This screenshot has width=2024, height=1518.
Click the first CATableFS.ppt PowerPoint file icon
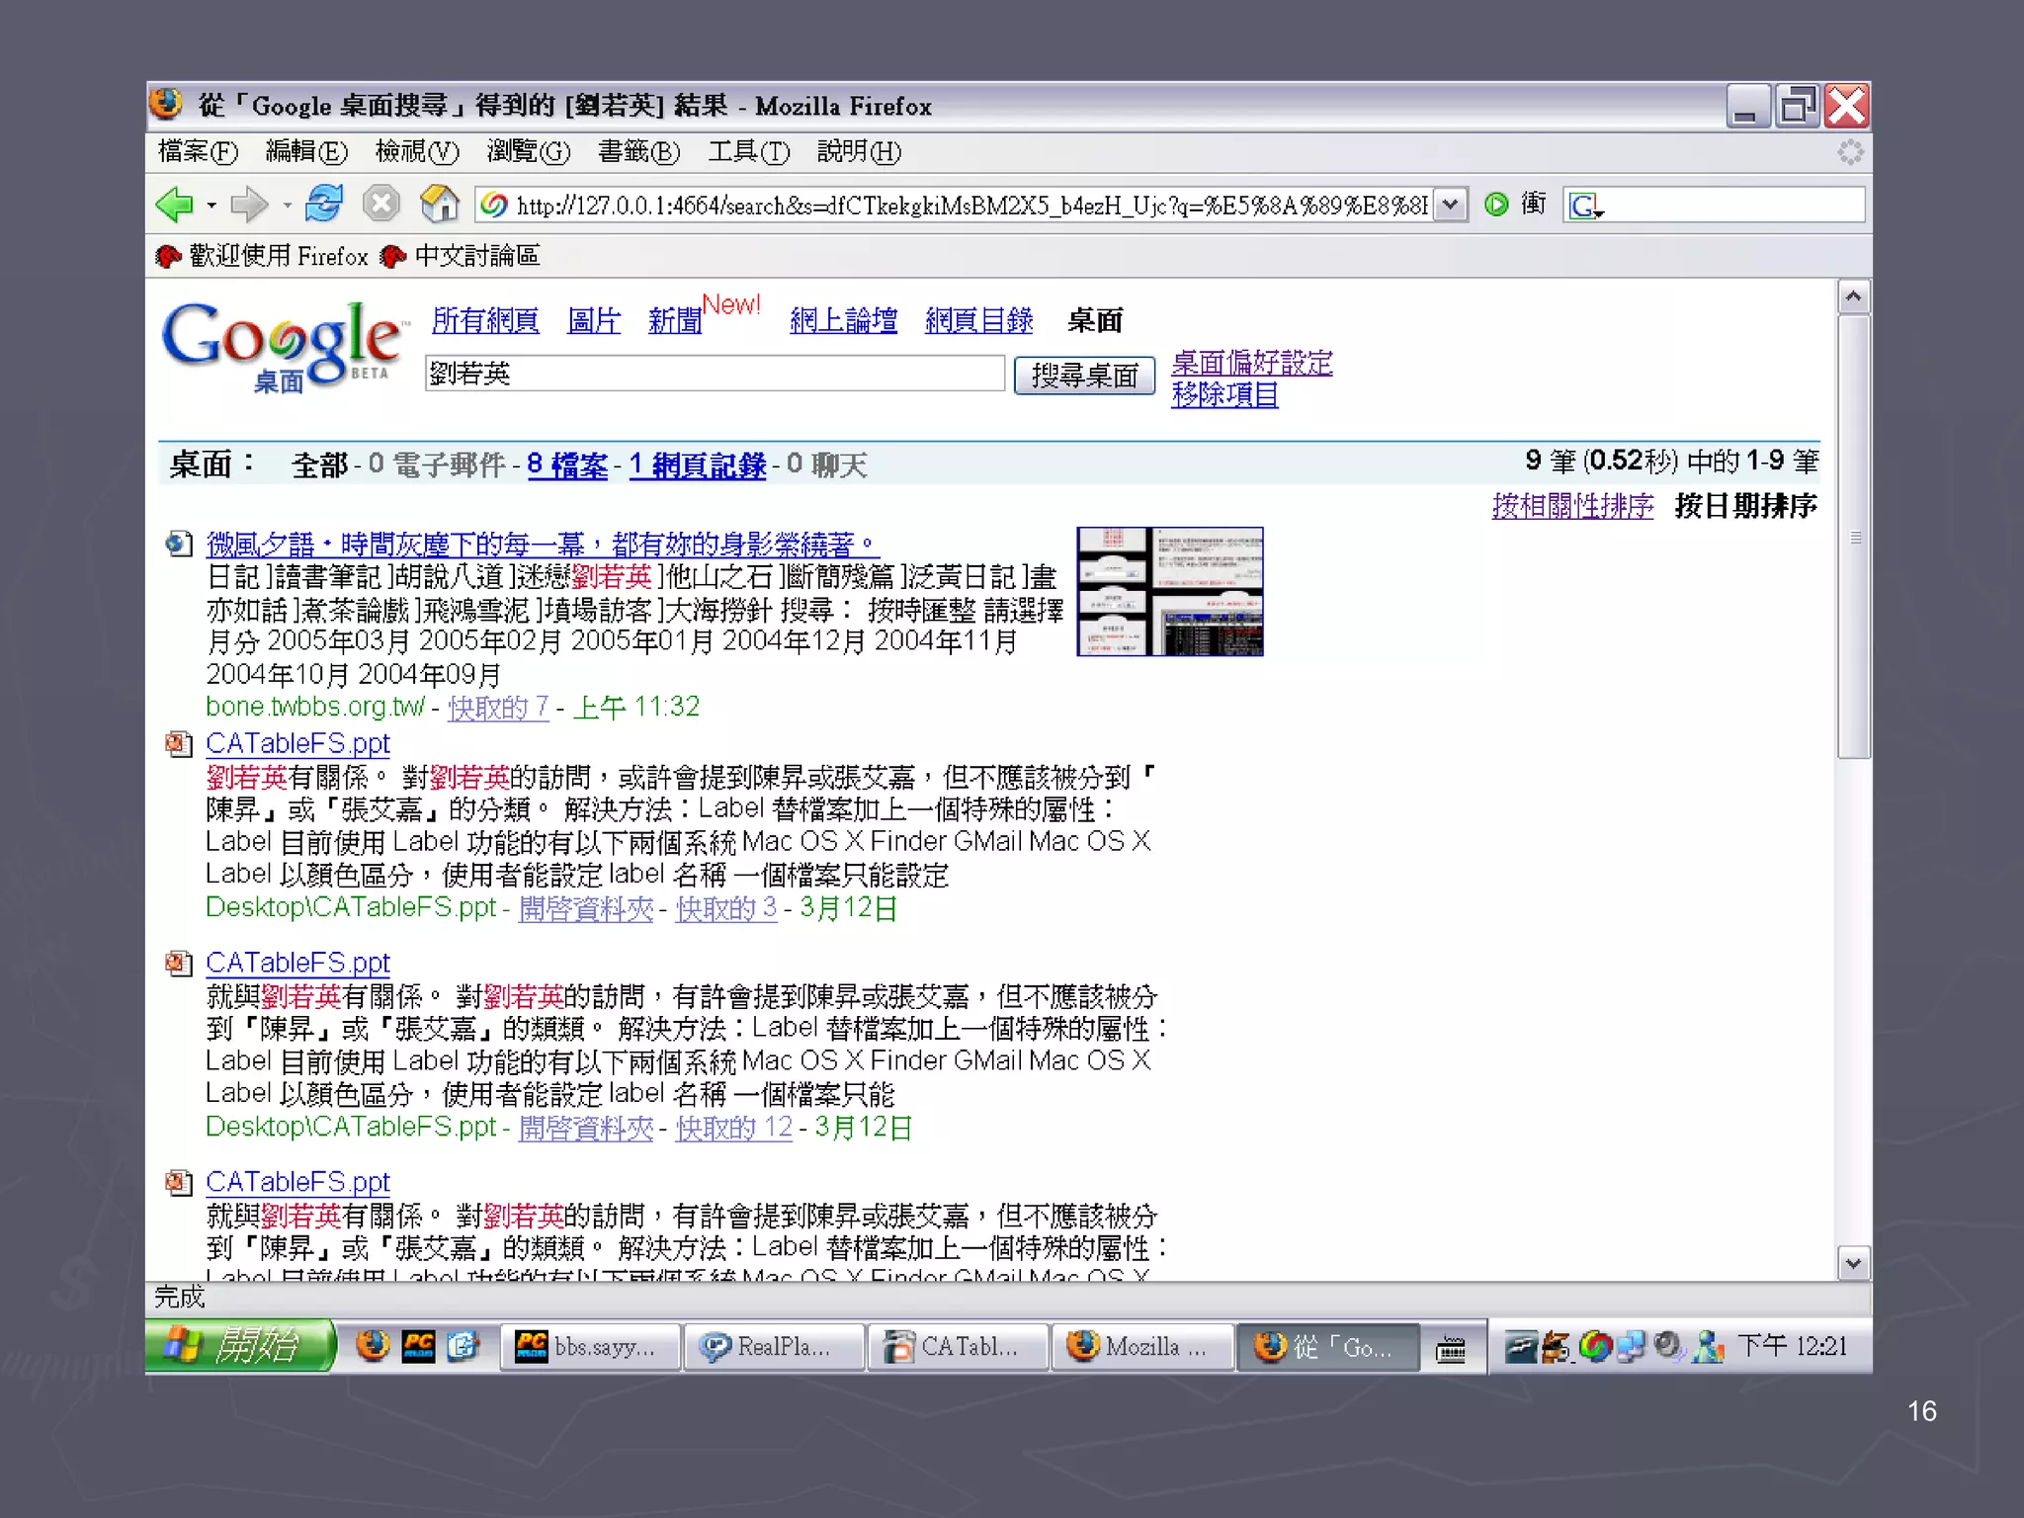coord(179,743)
